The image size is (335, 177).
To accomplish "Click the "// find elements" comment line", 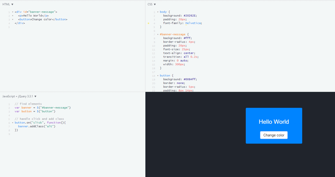I will [28, 104].
